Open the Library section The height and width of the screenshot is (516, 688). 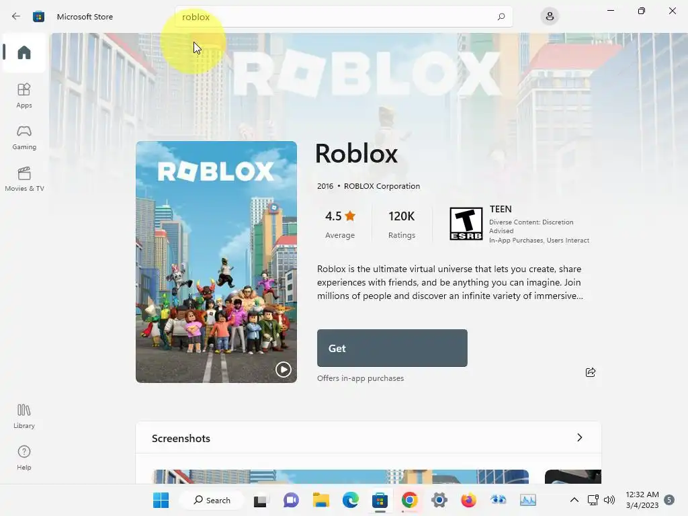click(24, 416)
